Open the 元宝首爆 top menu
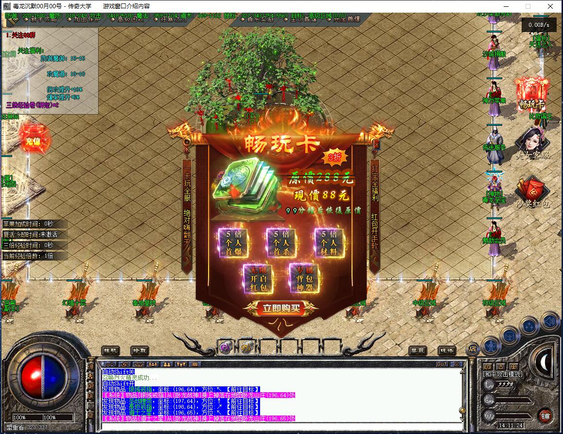 347,19
